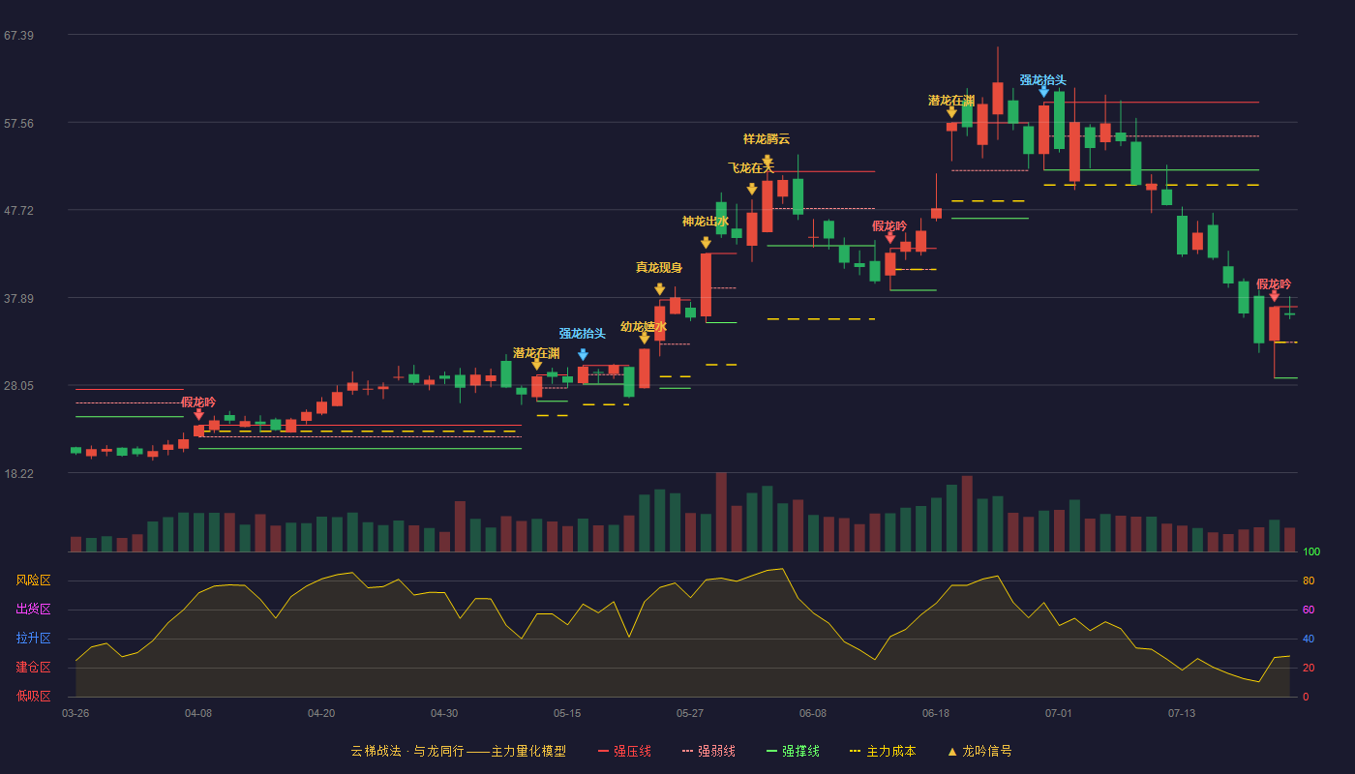Click the 04-20 date label
This screenshot has width=1355, height=774.
click(x=321, y=713)
